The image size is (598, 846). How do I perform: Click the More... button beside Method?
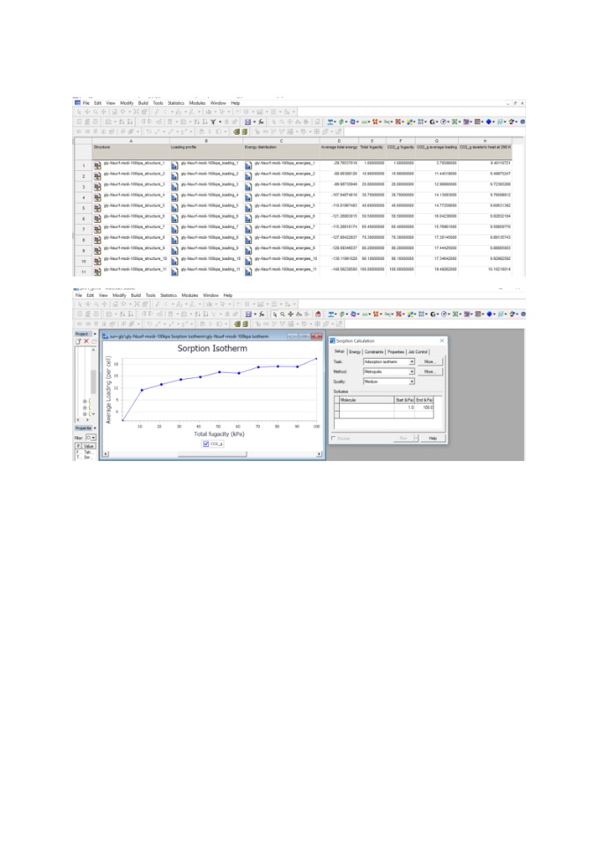[x=429, y=372]
